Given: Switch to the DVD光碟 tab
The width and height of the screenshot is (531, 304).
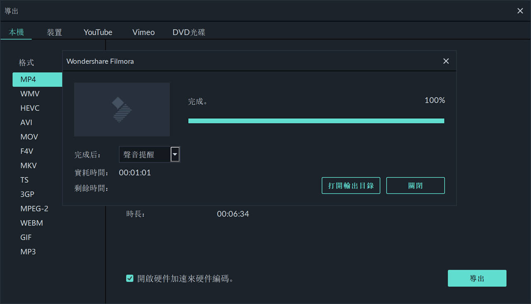Looking at the screenshot, I should pyautogui.click(x=189, y=32).
